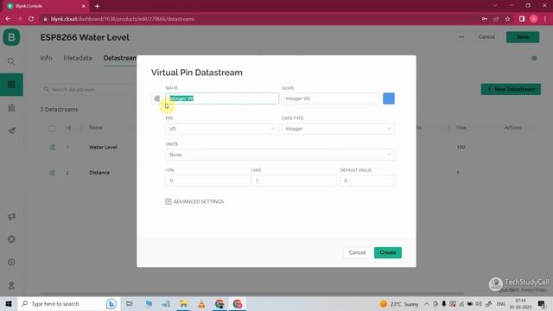The height and width of the screenshot is (311, 553).
Task: Click the Name input field
Action: click(222, 98)
